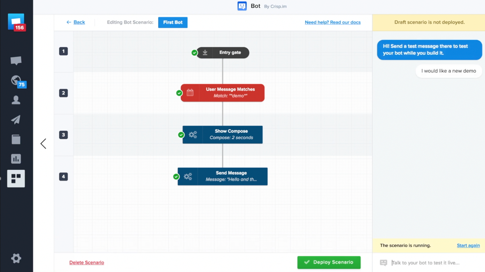This screenshot has height=272, width=485.
Task: Select the plugins grid icon
Action: (x=16, y=178)
